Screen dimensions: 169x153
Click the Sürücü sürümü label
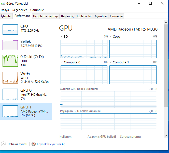(131, 137)
